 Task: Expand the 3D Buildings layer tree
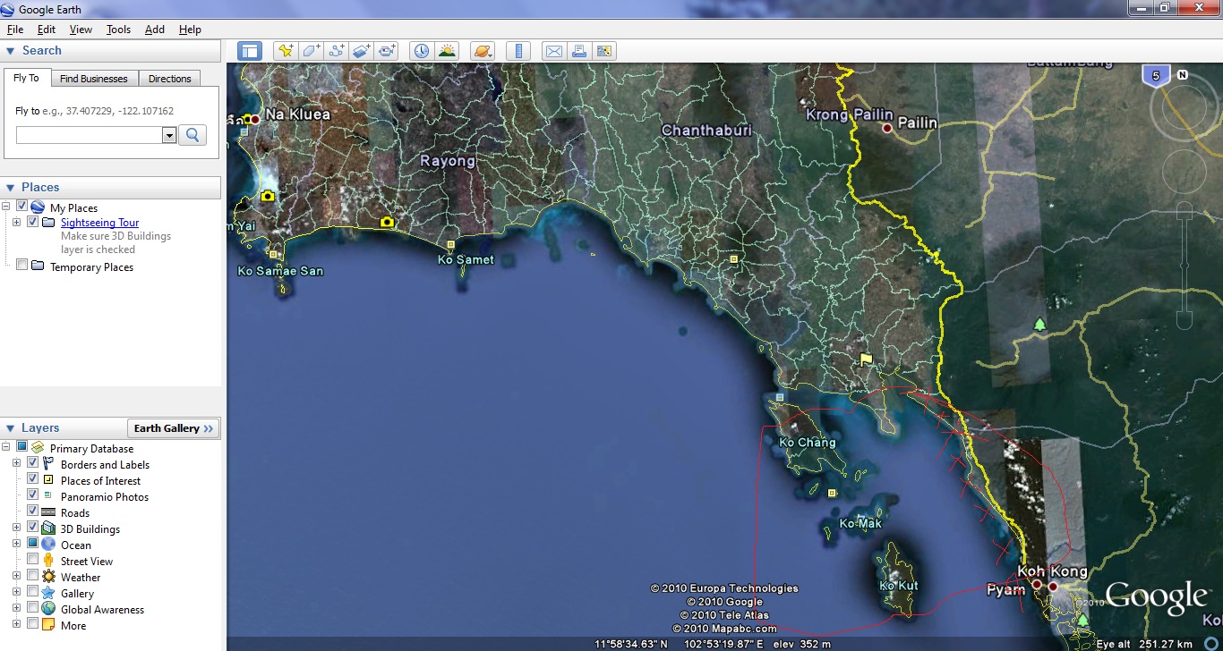(x=16, y=528)
